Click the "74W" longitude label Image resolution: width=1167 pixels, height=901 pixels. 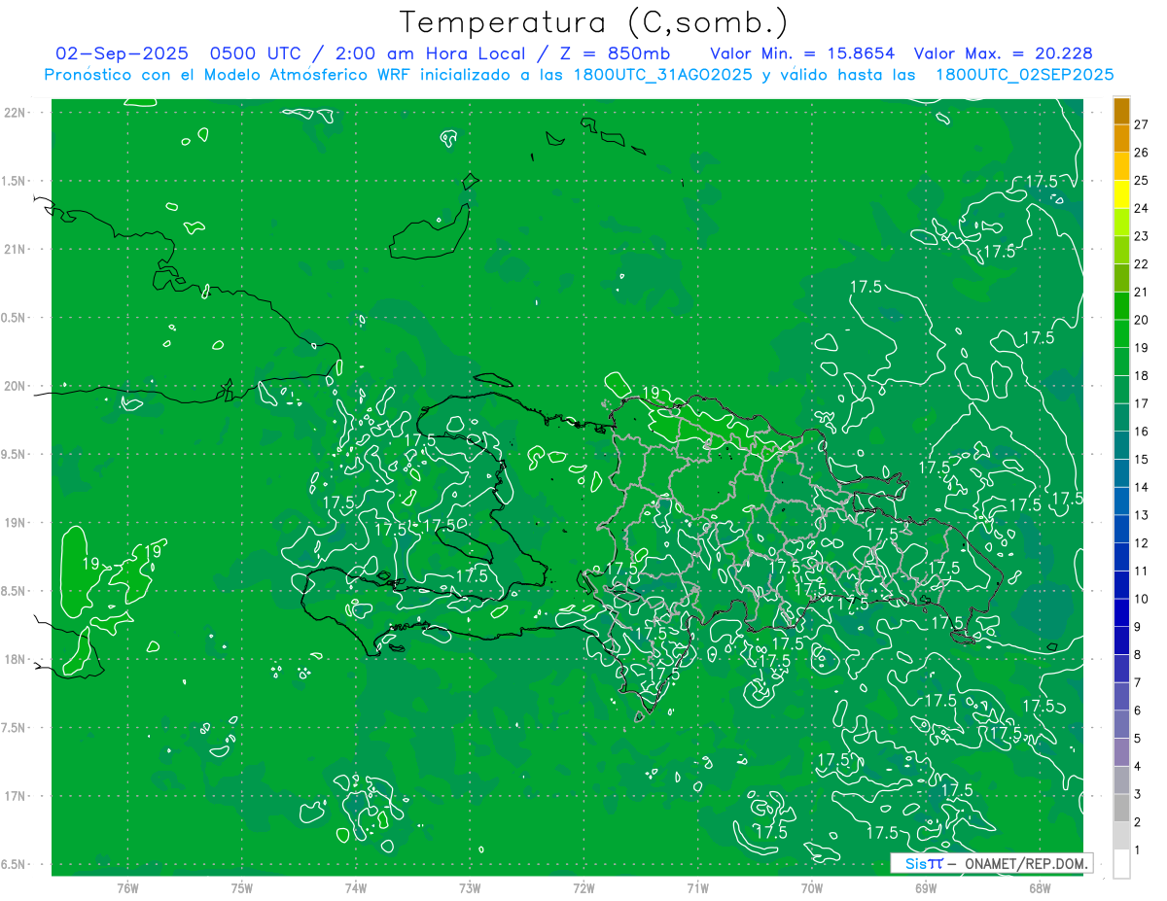pos(355,888)
